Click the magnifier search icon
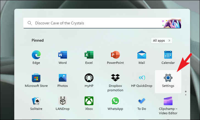Viewport: 200px width, 120px height. click(x=30, y=23)
